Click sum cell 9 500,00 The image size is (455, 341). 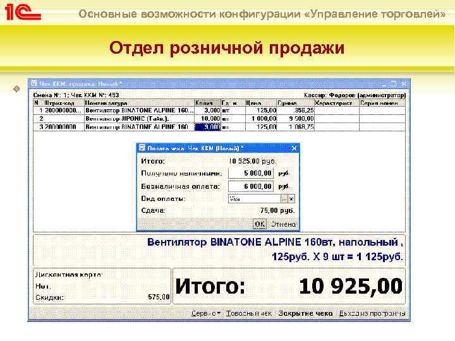coord(295,119)
